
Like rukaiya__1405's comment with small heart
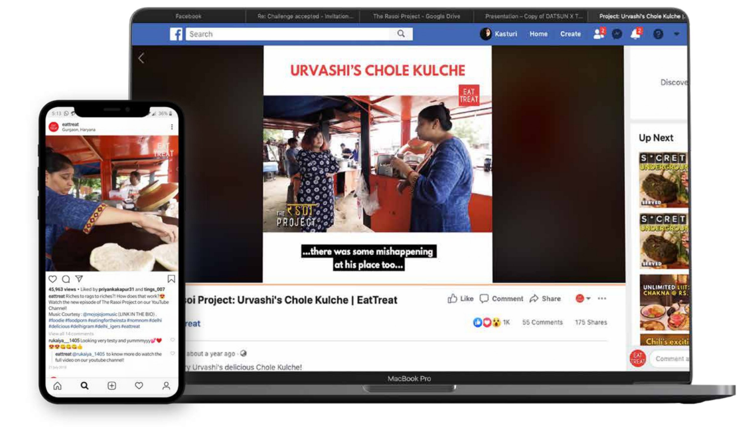click(x=172, y=340)
